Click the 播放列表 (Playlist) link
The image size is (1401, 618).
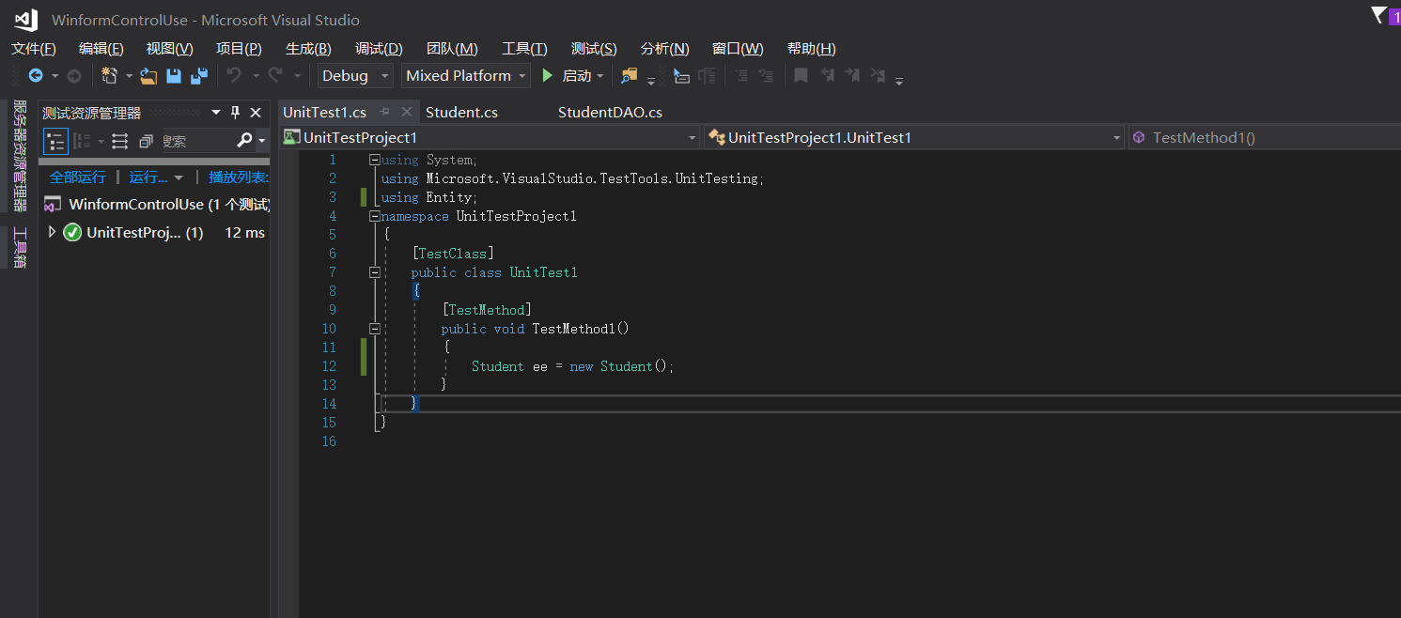239,178
